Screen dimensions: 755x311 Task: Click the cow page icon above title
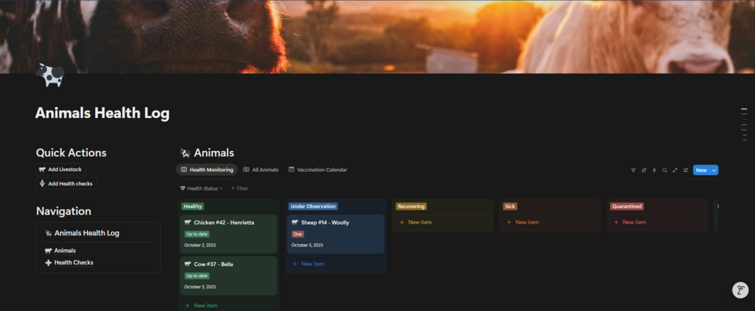pos(50,74)
